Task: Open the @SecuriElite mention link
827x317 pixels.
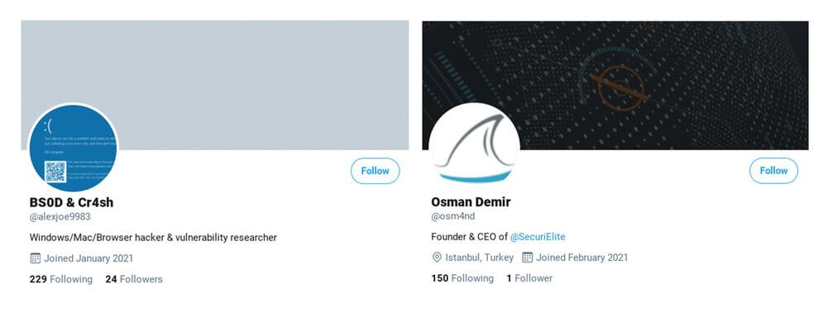Action: 538,237
